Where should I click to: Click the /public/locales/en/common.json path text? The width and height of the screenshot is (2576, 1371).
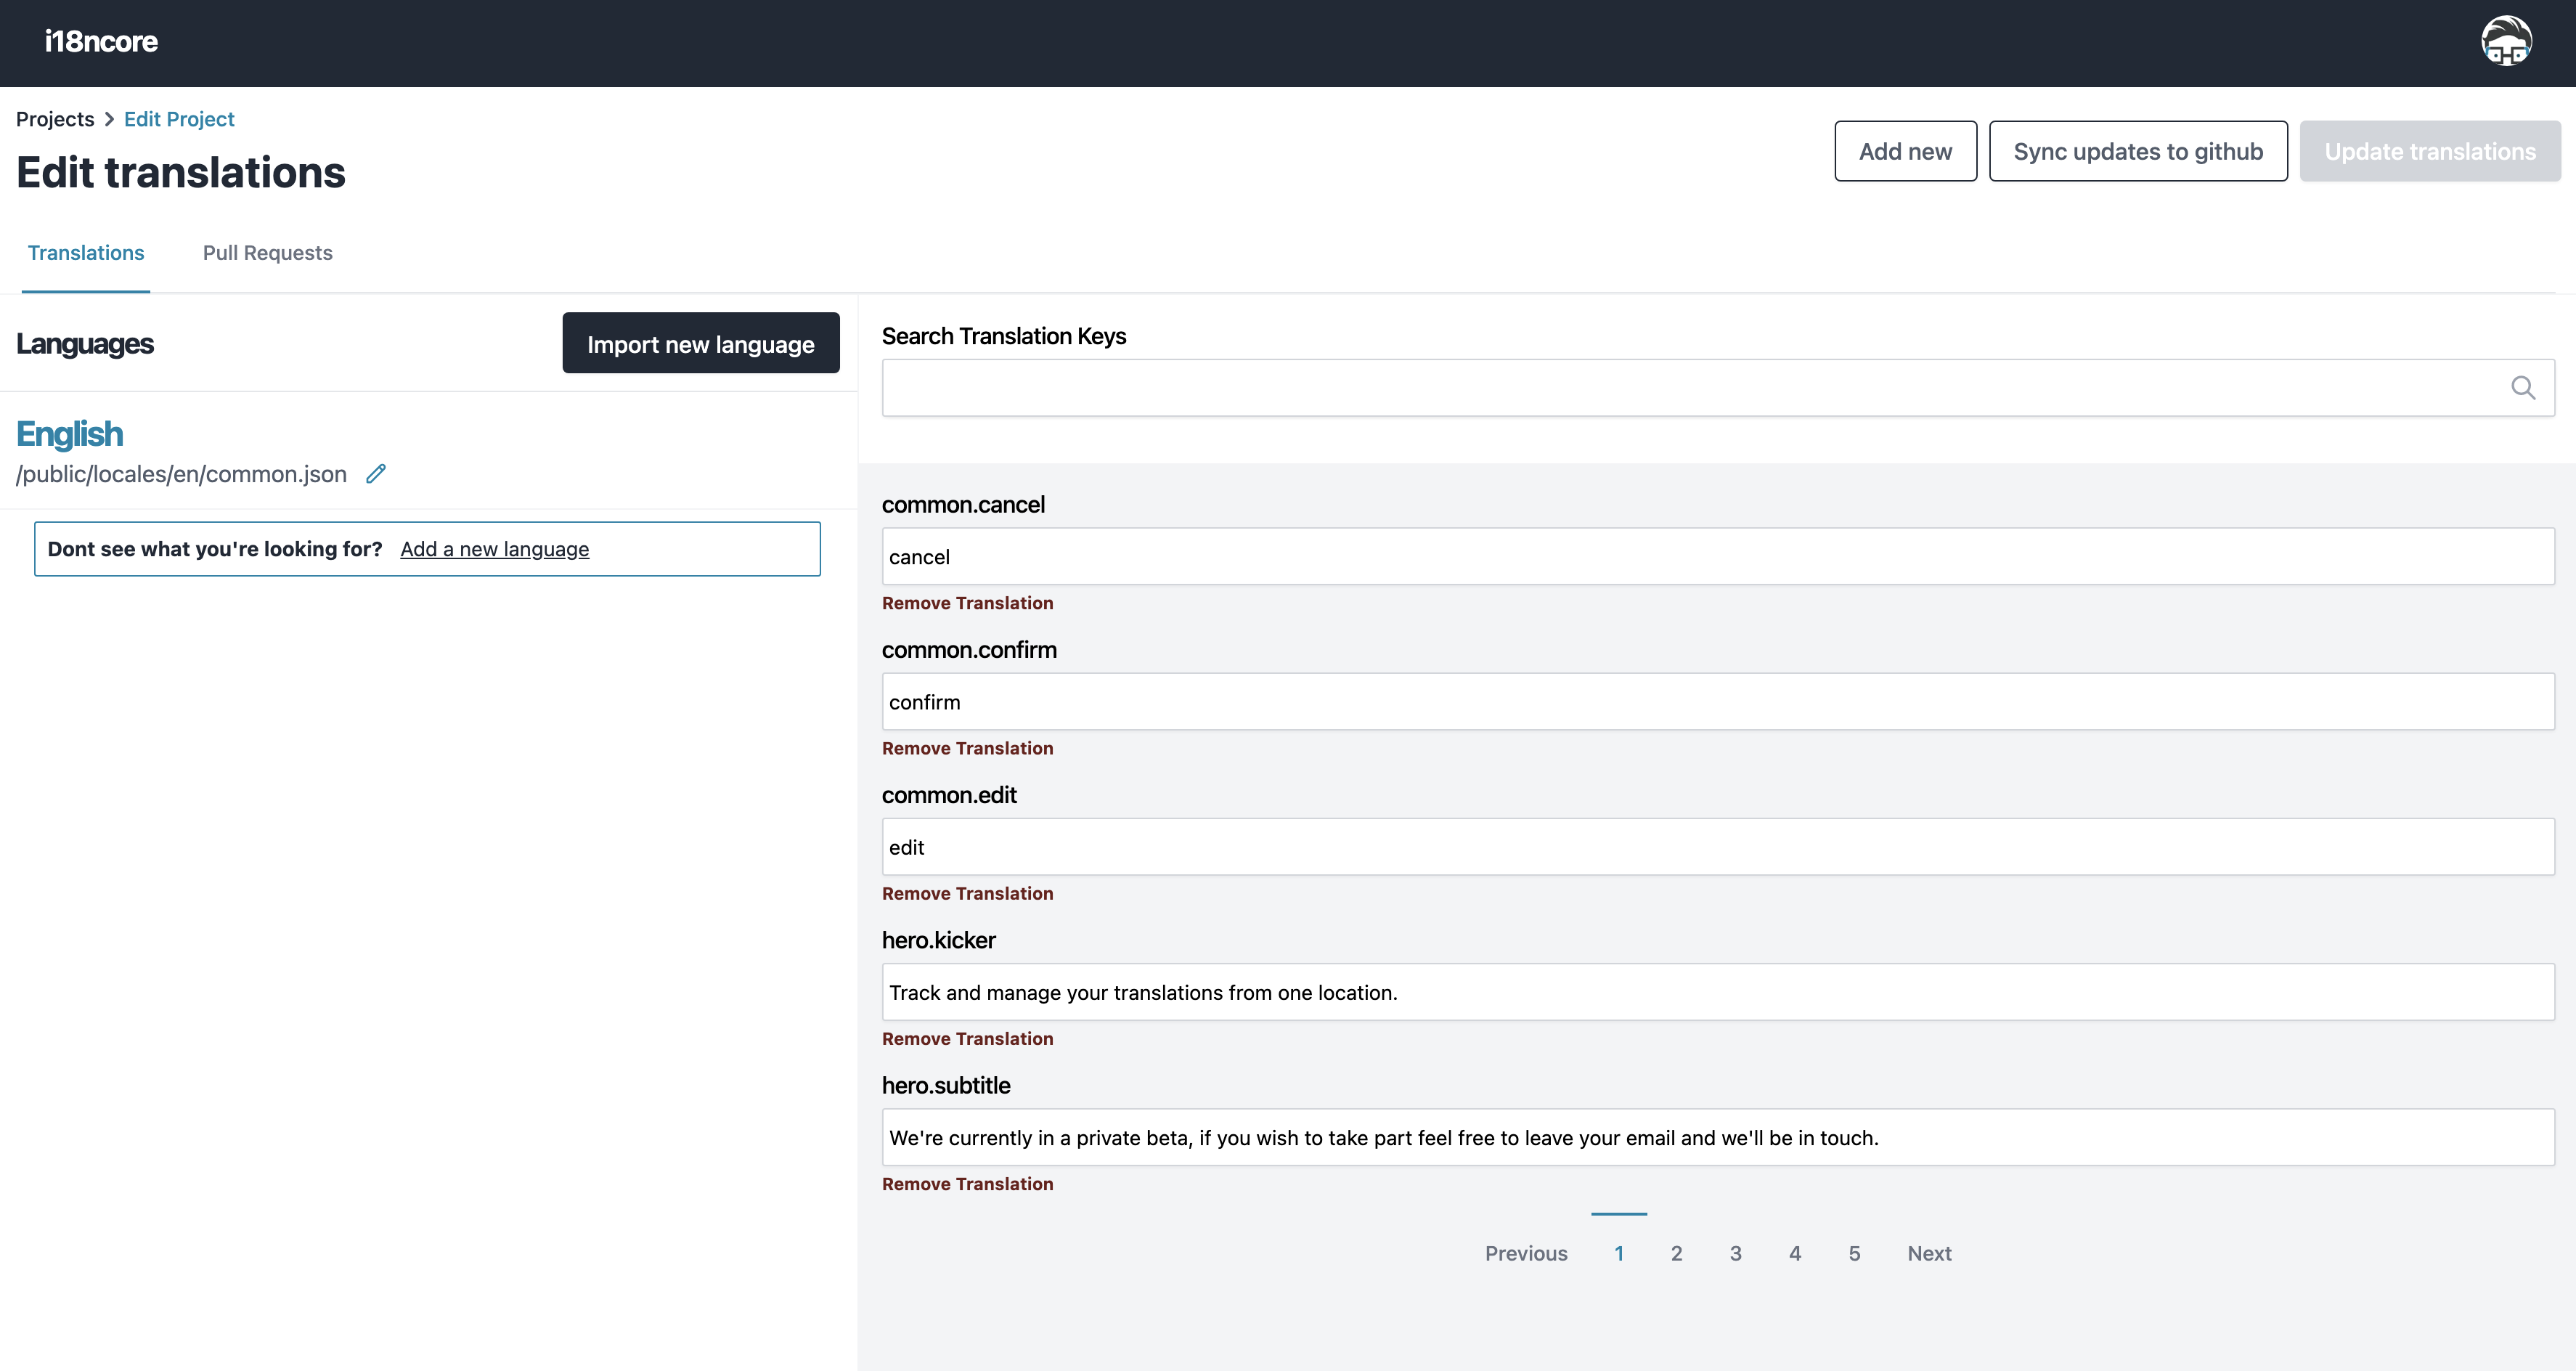click(x=181, y=474)
